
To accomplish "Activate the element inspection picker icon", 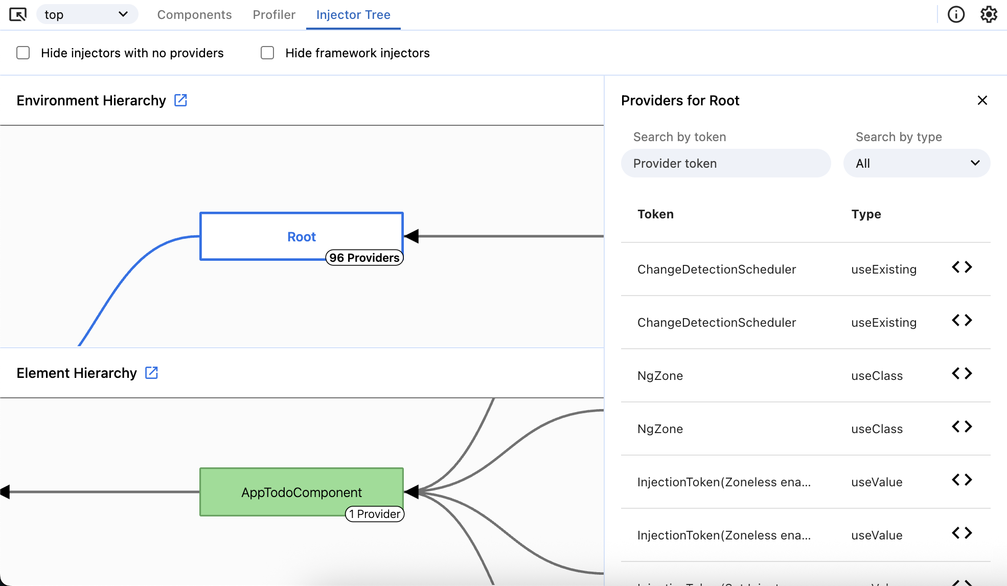I will tap(18, 14).
